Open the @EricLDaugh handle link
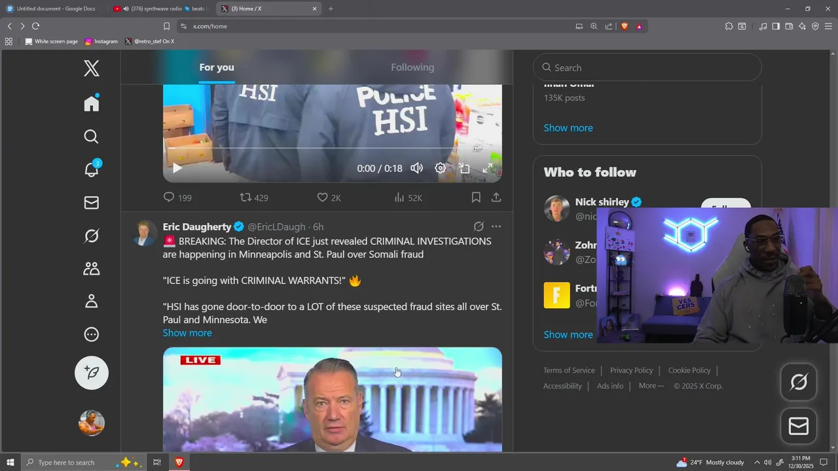The width and height of the screenshot is (838, 471). (x=276, y=226)
